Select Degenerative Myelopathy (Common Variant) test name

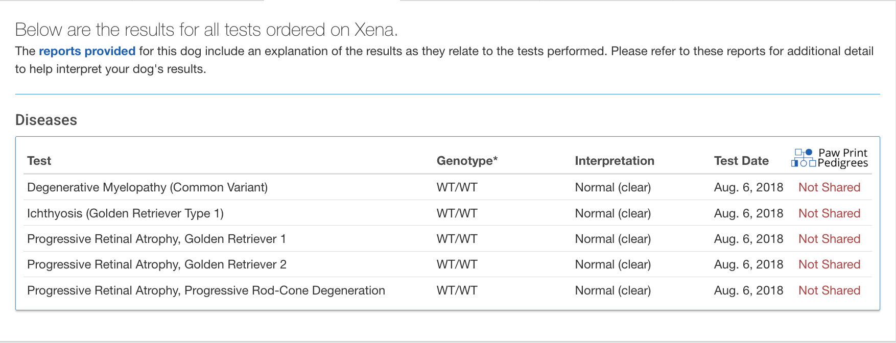pyautogui.click(x=147, y=187)
